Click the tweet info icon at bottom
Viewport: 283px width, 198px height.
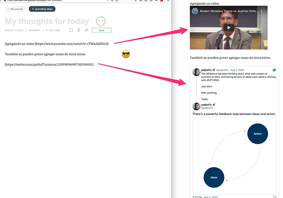point(275,197)
